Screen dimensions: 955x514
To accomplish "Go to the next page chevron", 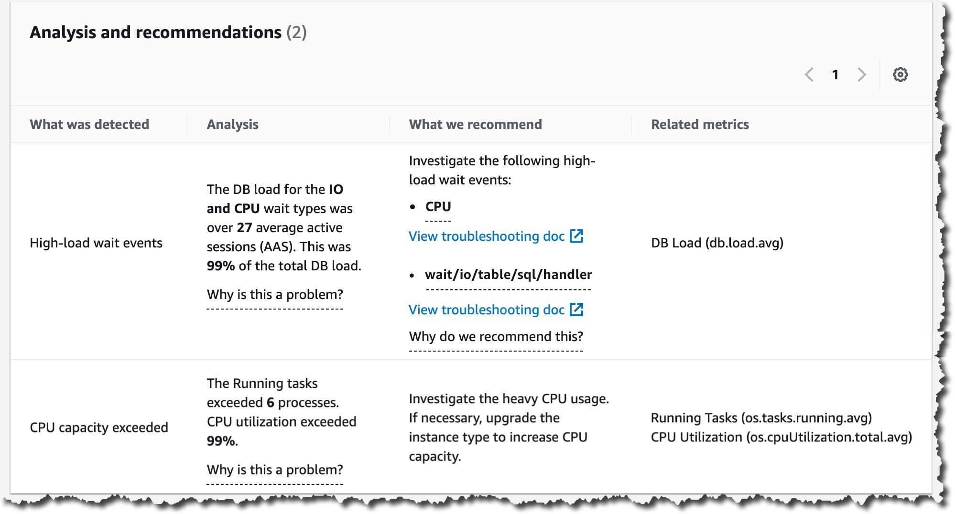I will (x=862, y=75).
